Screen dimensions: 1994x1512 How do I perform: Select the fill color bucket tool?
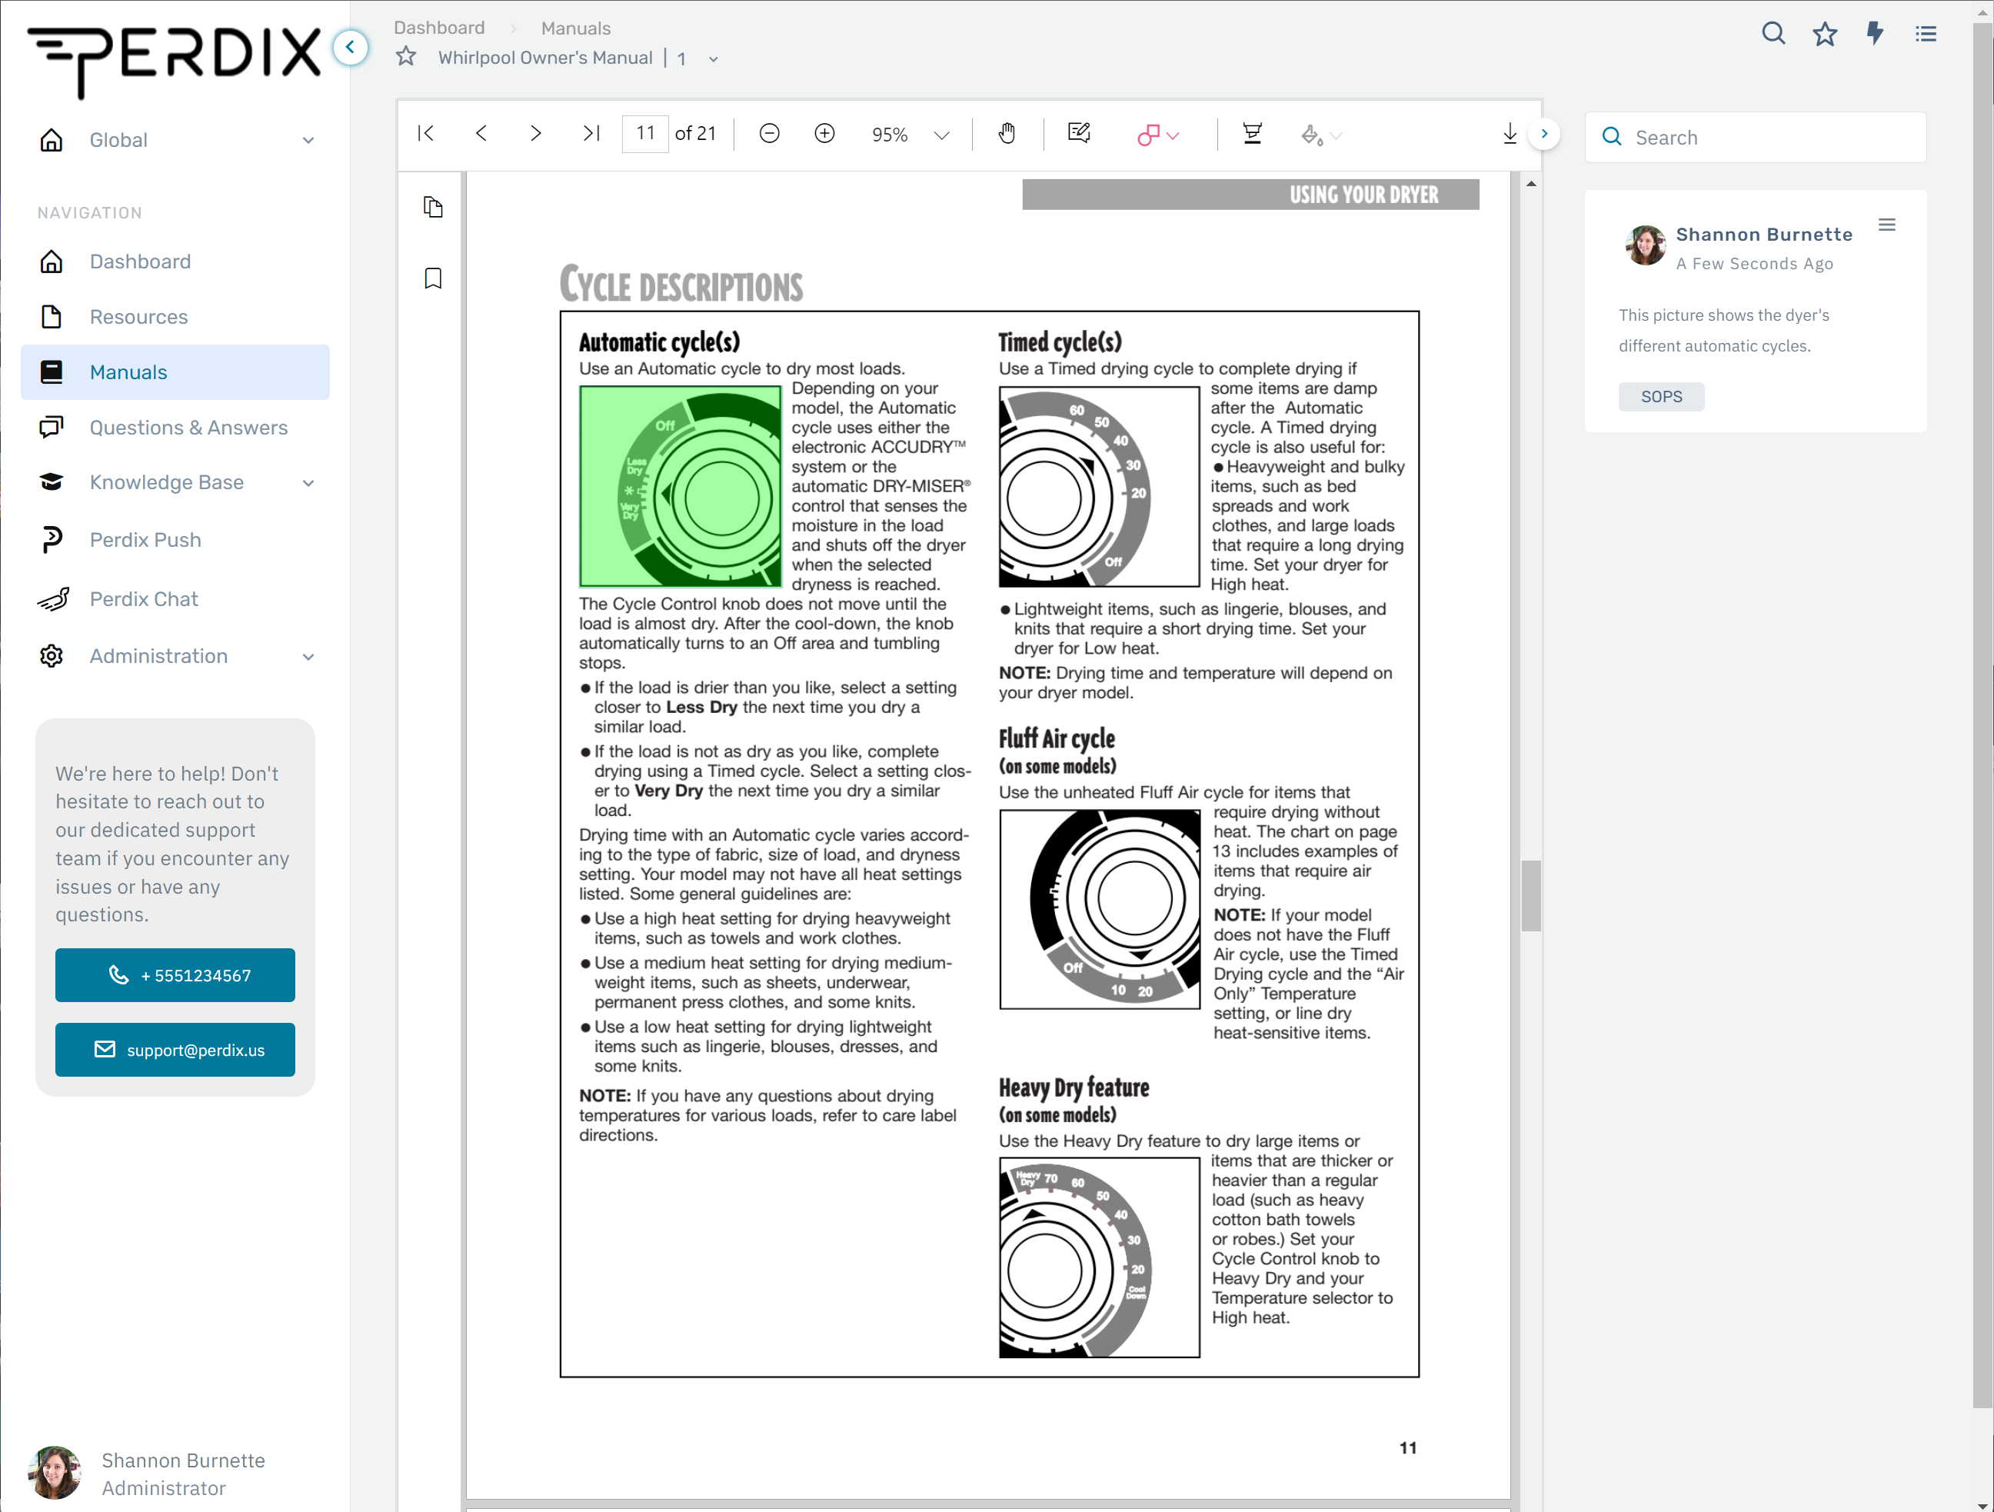click(x=1312, y=135)
